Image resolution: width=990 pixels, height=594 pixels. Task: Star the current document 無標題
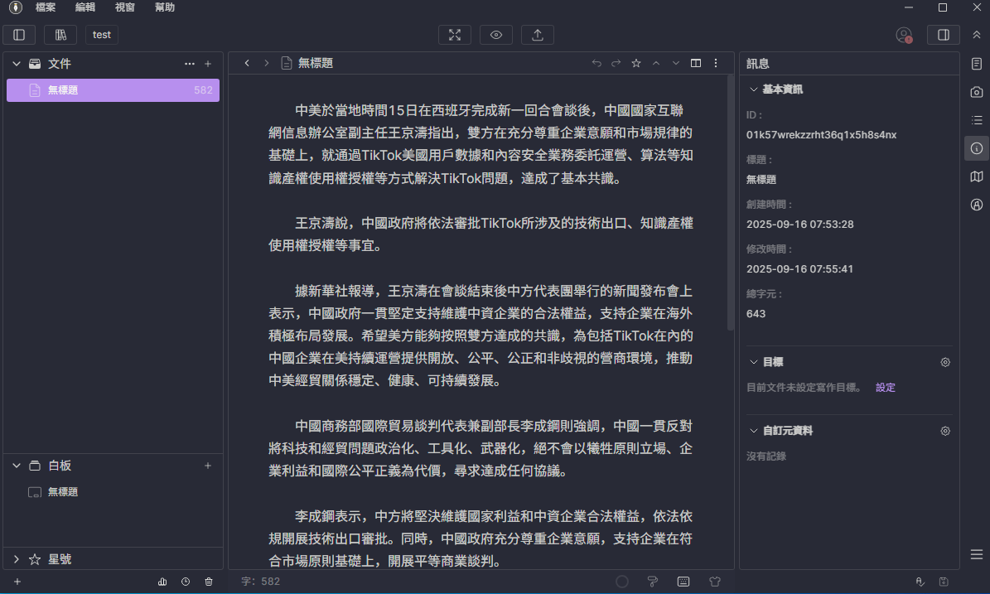point(636,63)
